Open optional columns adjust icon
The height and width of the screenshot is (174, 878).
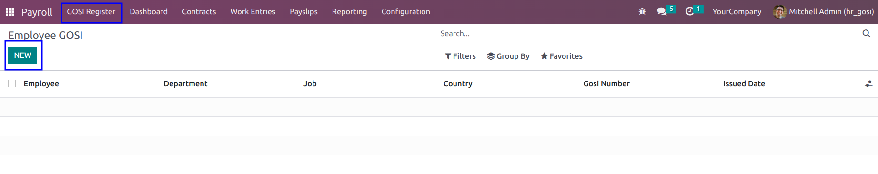(868, 83)
